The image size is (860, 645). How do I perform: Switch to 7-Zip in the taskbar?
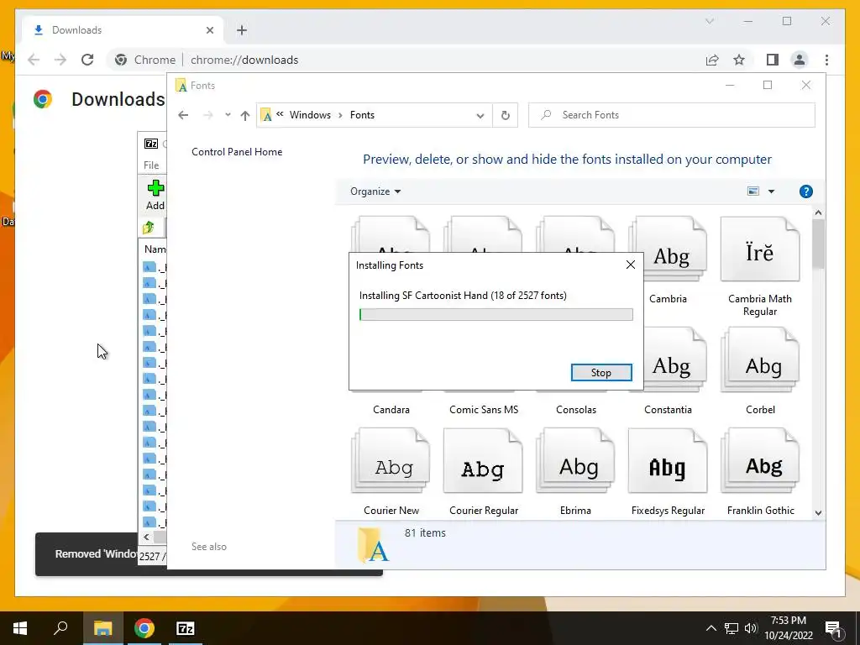click(186, 628)
